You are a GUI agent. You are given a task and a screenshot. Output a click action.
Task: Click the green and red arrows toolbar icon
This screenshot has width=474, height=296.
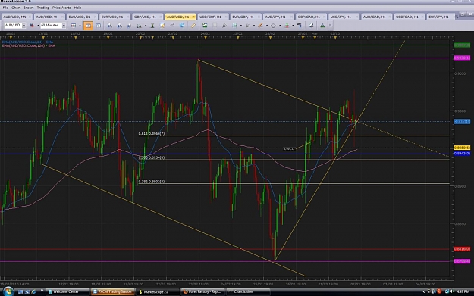(x=287, y=26)
